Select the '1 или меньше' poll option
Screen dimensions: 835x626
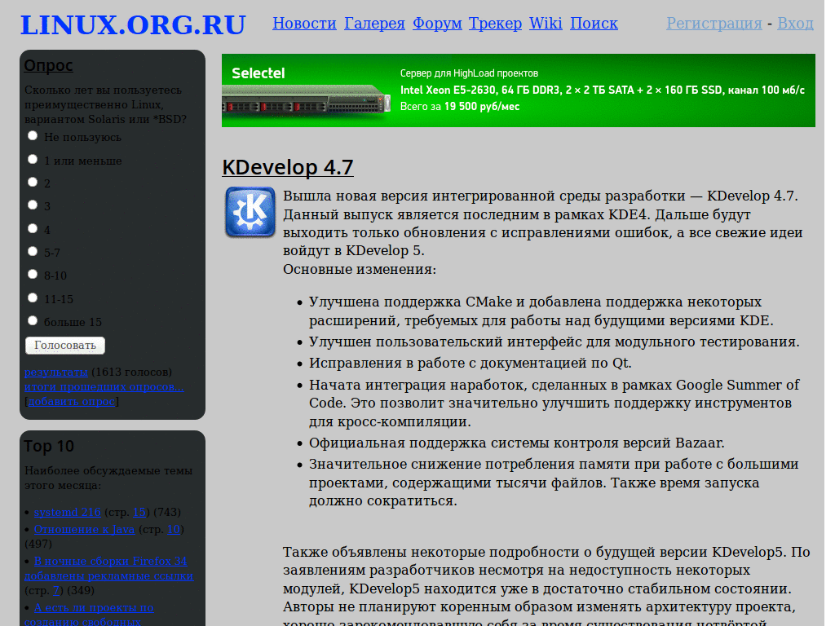[33, 159]
